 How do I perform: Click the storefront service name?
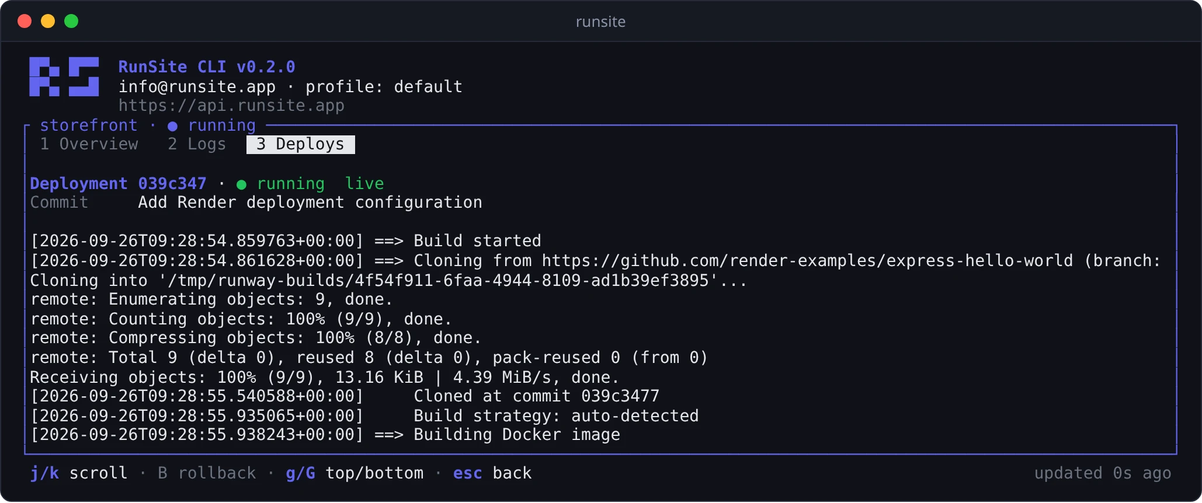[x=89, y=125]
